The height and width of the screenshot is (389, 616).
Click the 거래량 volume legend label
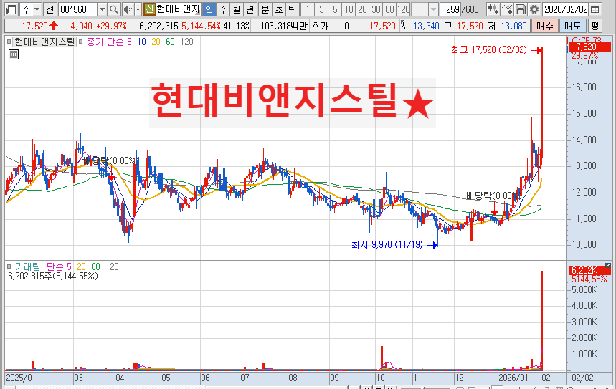click(28, 267)
